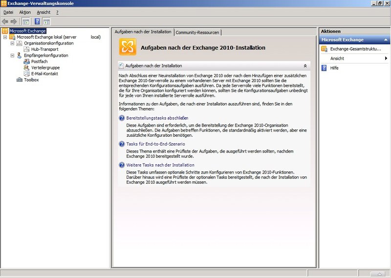Collapse the Empfängerkonfiguration node
The height and width of the screenshot is (278, 391).
12,55
